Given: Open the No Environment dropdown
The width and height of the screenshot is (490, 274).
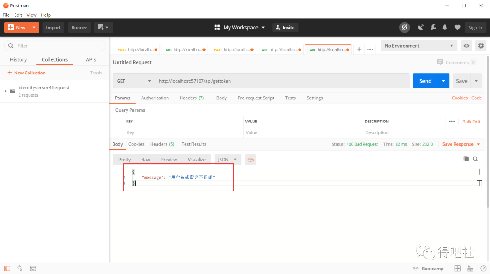Looking at the screenshot, I should pos(419,46).
